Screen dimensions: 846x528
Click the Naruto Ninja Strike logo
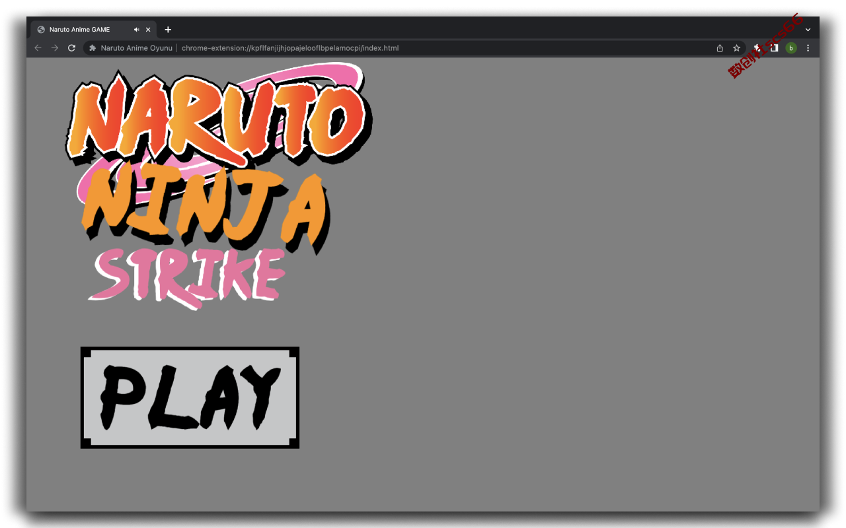pos(219,187)
